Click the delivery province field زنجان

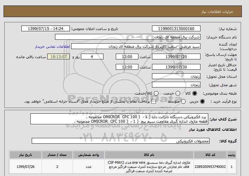pos(176,76)
